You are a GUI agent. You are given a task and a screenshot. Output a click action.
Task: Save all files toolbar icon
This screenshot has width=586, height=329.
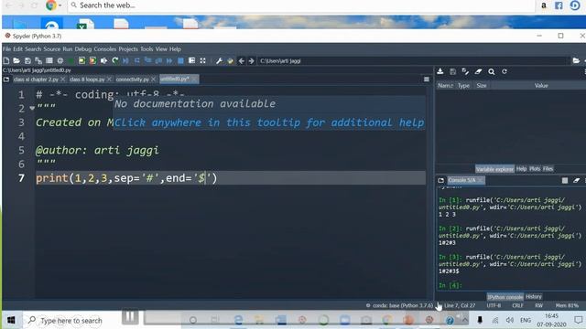click(x=38, y=60)
